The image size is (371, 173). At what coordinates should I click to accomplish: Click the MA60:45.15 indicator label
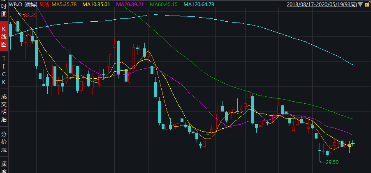pyautogui.click(x=164, y=4)
